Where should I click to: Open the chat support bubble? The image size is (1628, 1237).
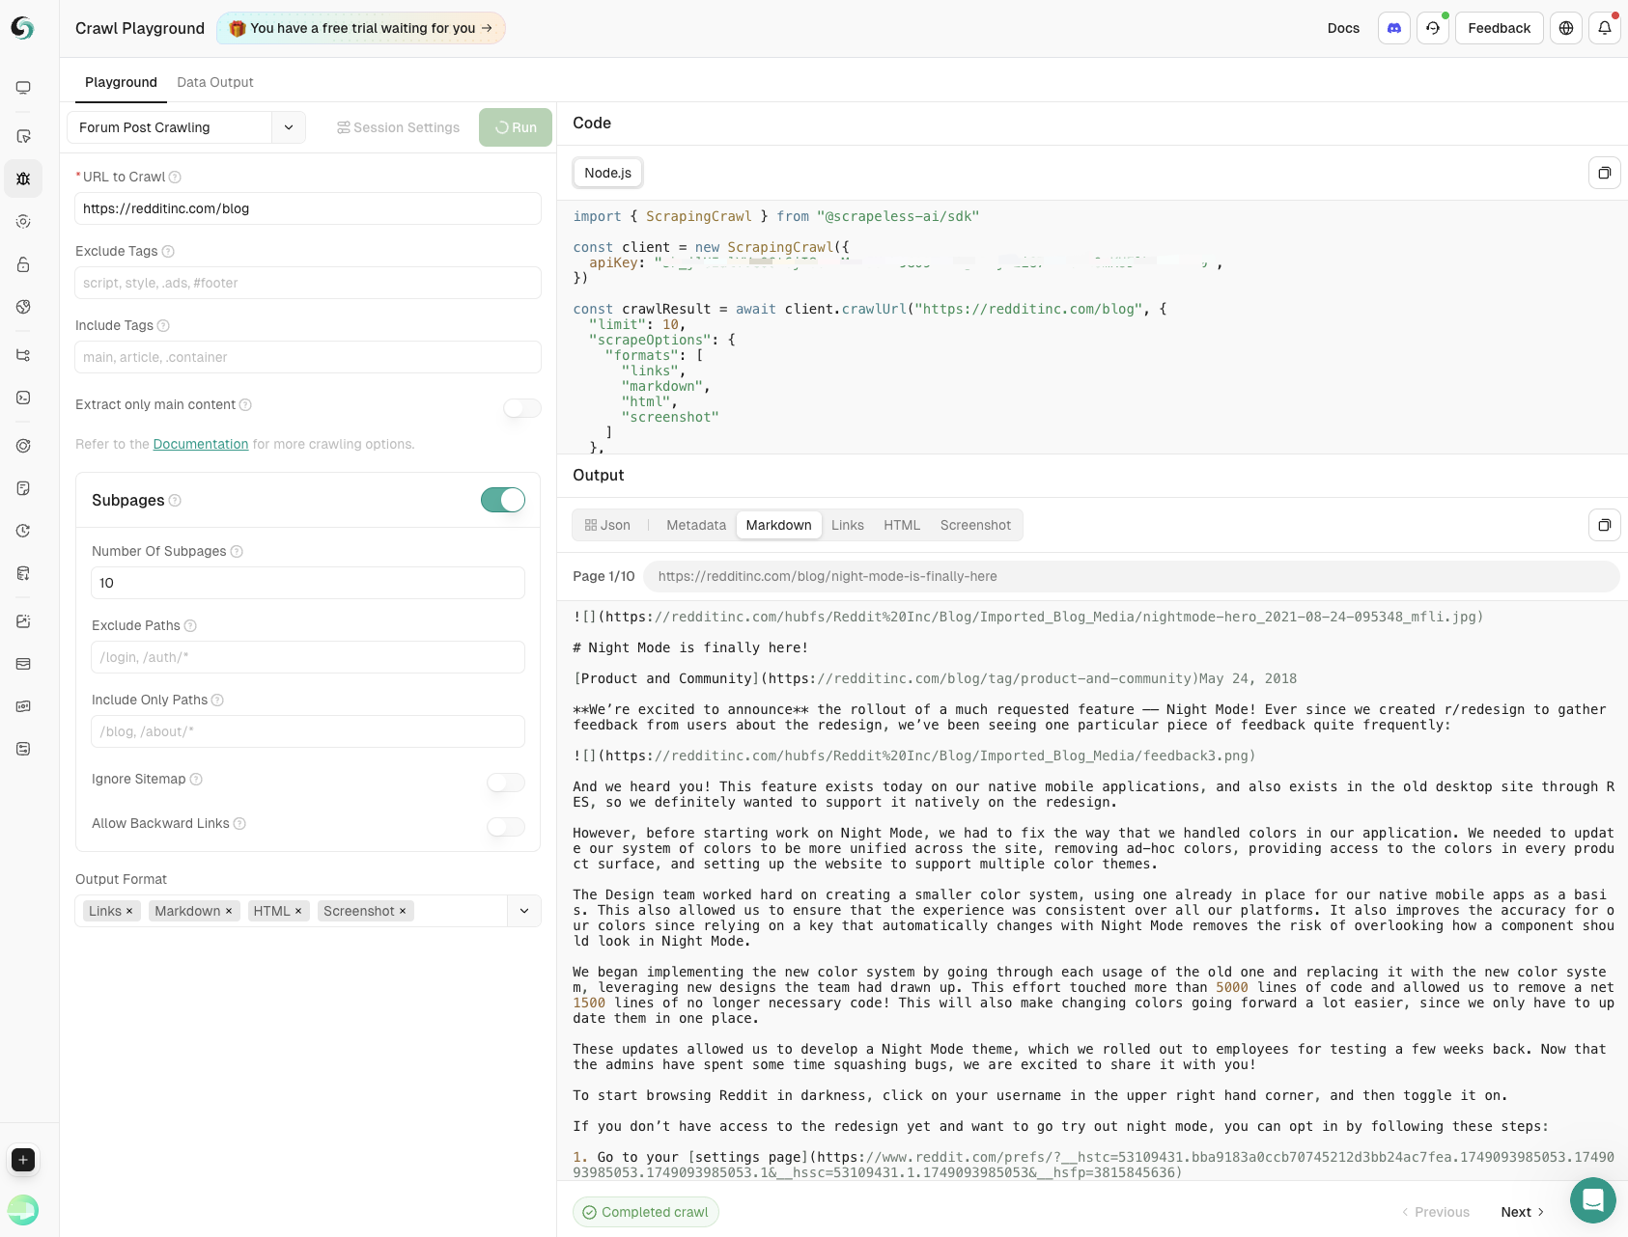[1593, 1200]
